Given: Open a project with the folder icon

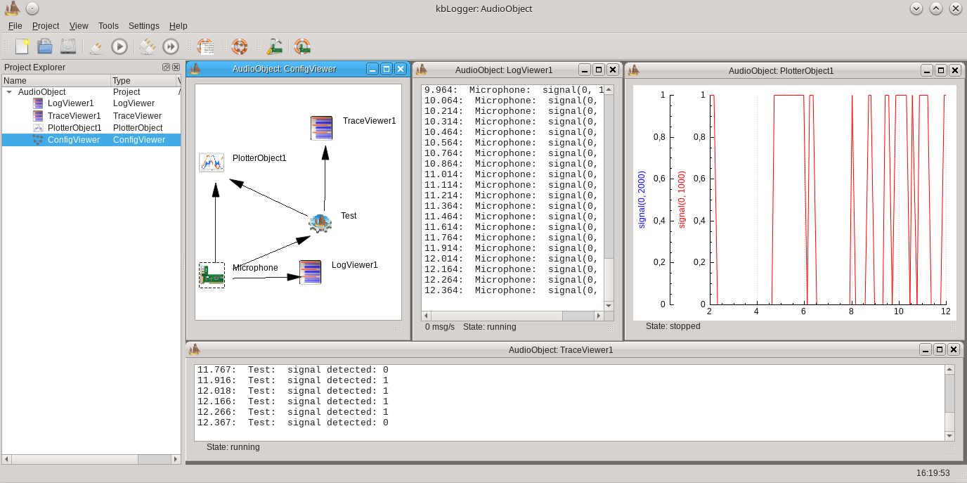Looking at the screenshot, I should pyautogui.click(x=45, y=46).
